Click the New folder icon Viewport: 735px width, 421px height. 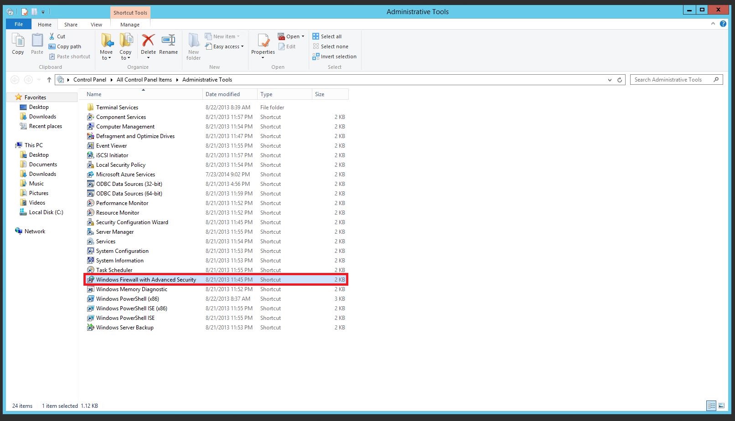point(194,41)
